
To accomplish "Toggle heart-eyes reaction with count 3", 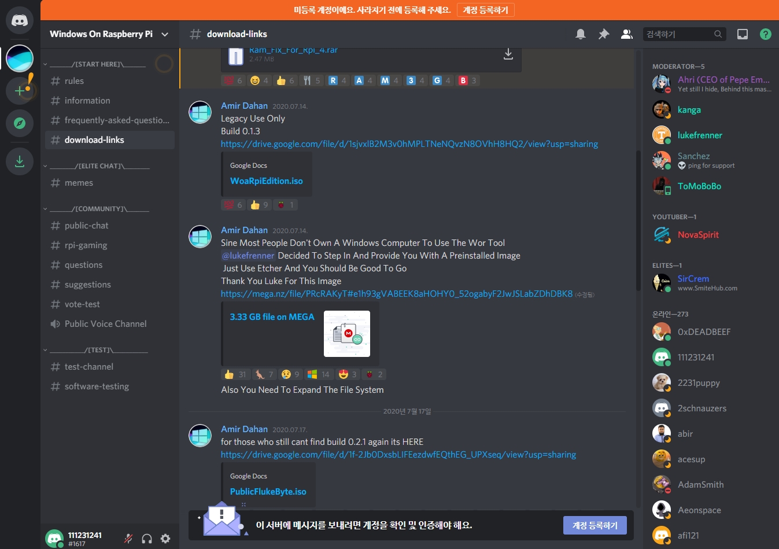I will click(x=348, y=374).
